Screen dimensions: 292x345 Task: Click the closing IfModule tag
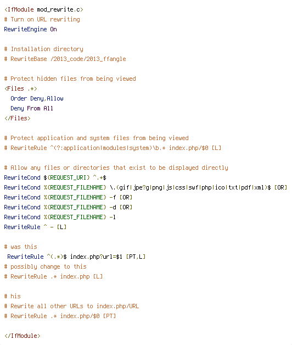pos(23,336)
